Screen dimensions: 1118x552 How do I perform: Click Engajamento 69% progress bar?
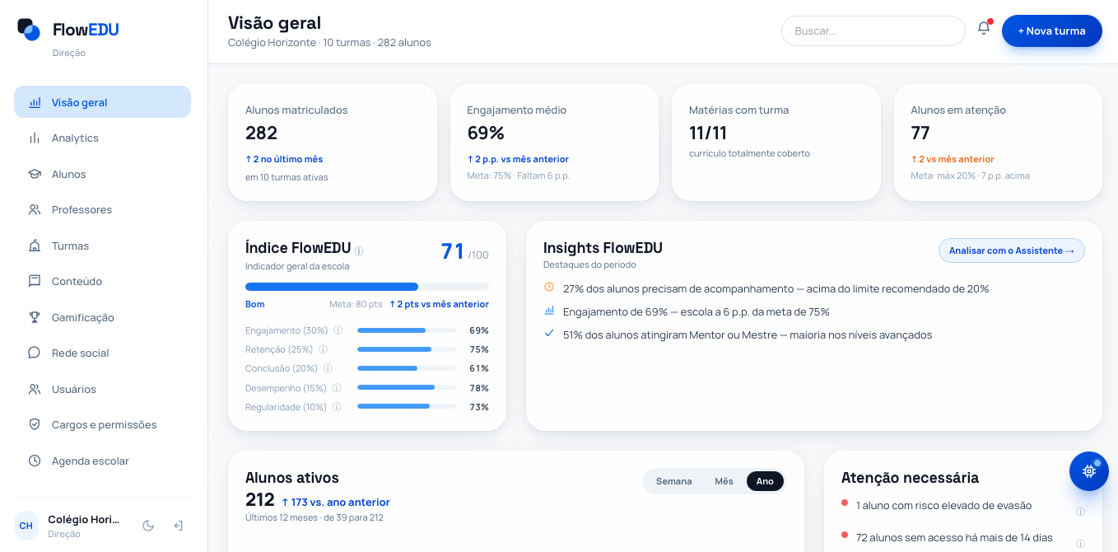pos(407,330)
